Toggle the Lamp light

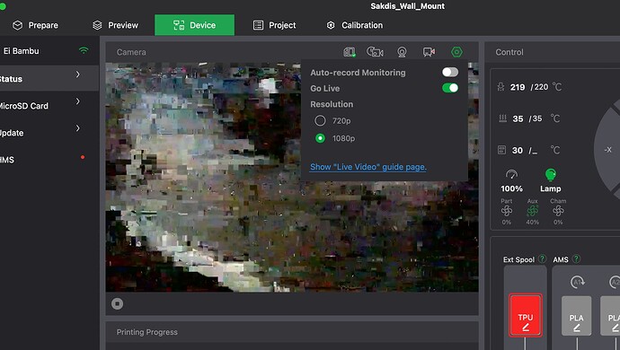pyautogui.click(x=551, y=180)
